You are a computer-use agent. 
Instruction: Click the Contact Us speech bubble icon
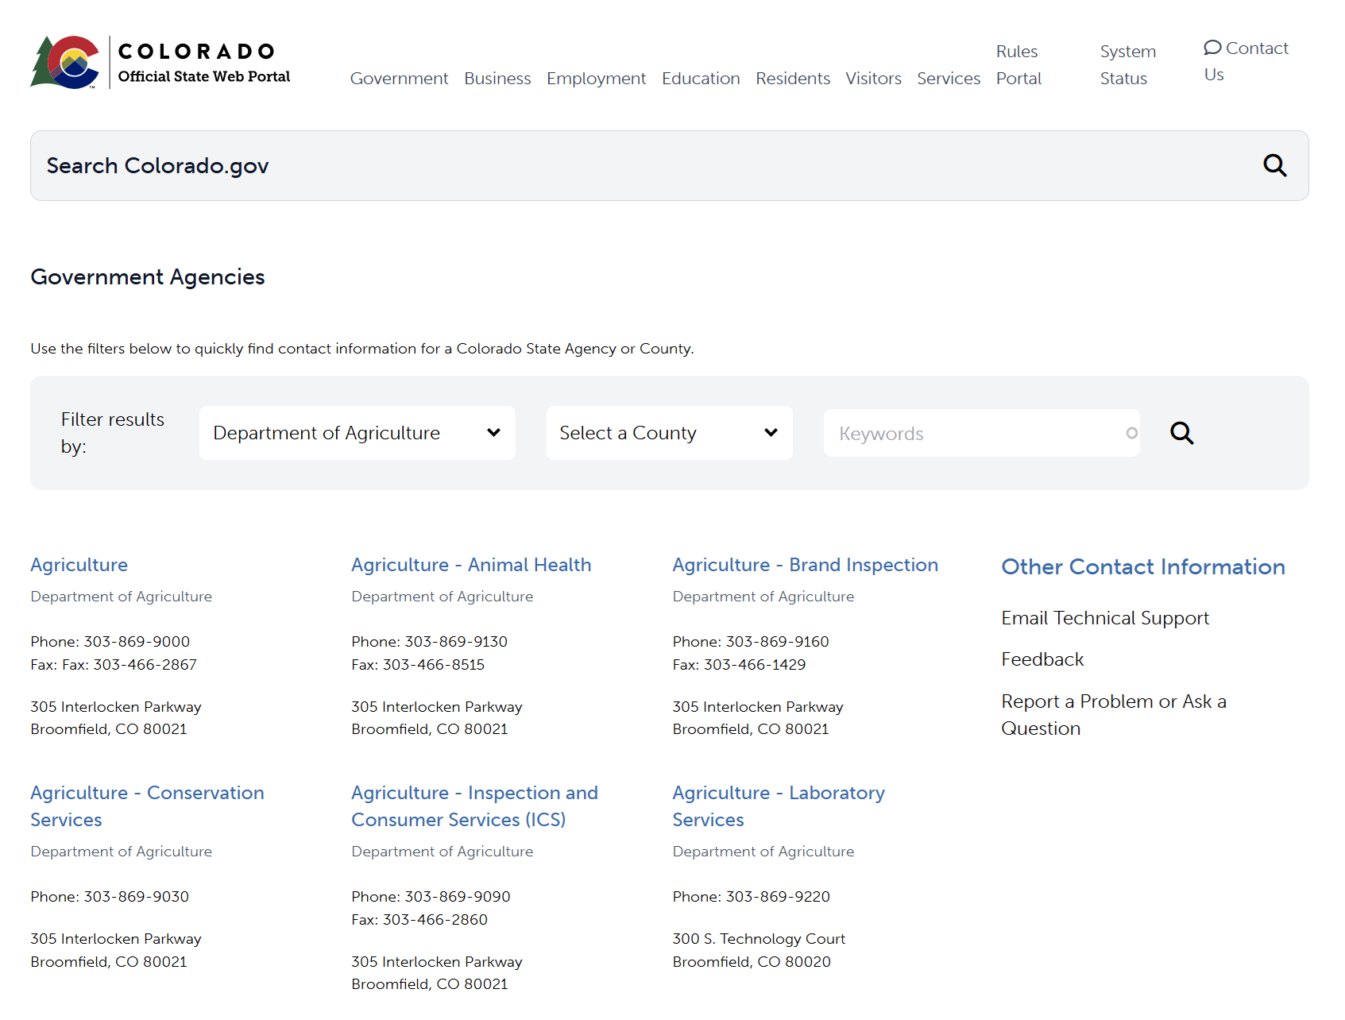click(x=1212, y=48)
